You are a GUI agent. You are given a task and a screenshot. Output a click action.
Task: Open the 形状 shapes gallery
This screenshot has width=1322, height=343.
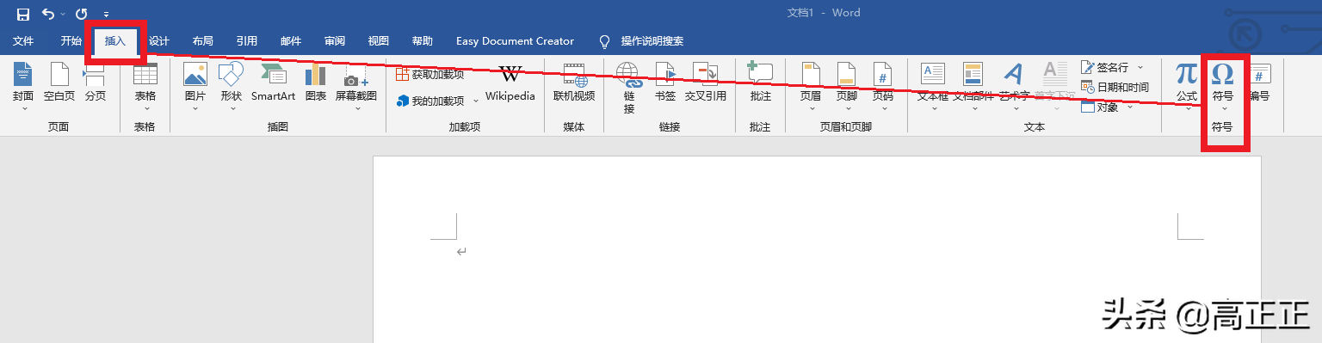pyautogui.click(x=232, y=86)
